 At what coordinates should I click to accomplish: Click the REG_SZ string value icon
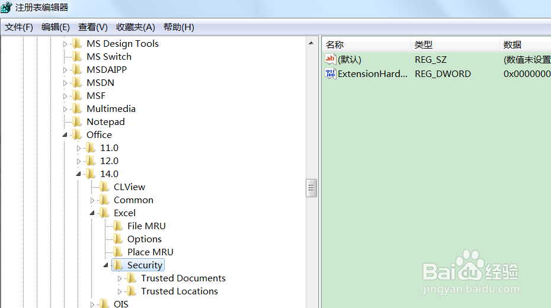click(x=331, y=59)
